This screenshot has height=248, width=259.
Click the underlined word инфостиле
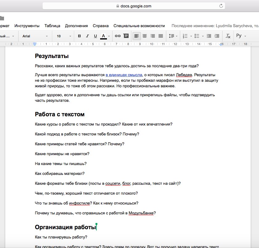click(79, 203)
